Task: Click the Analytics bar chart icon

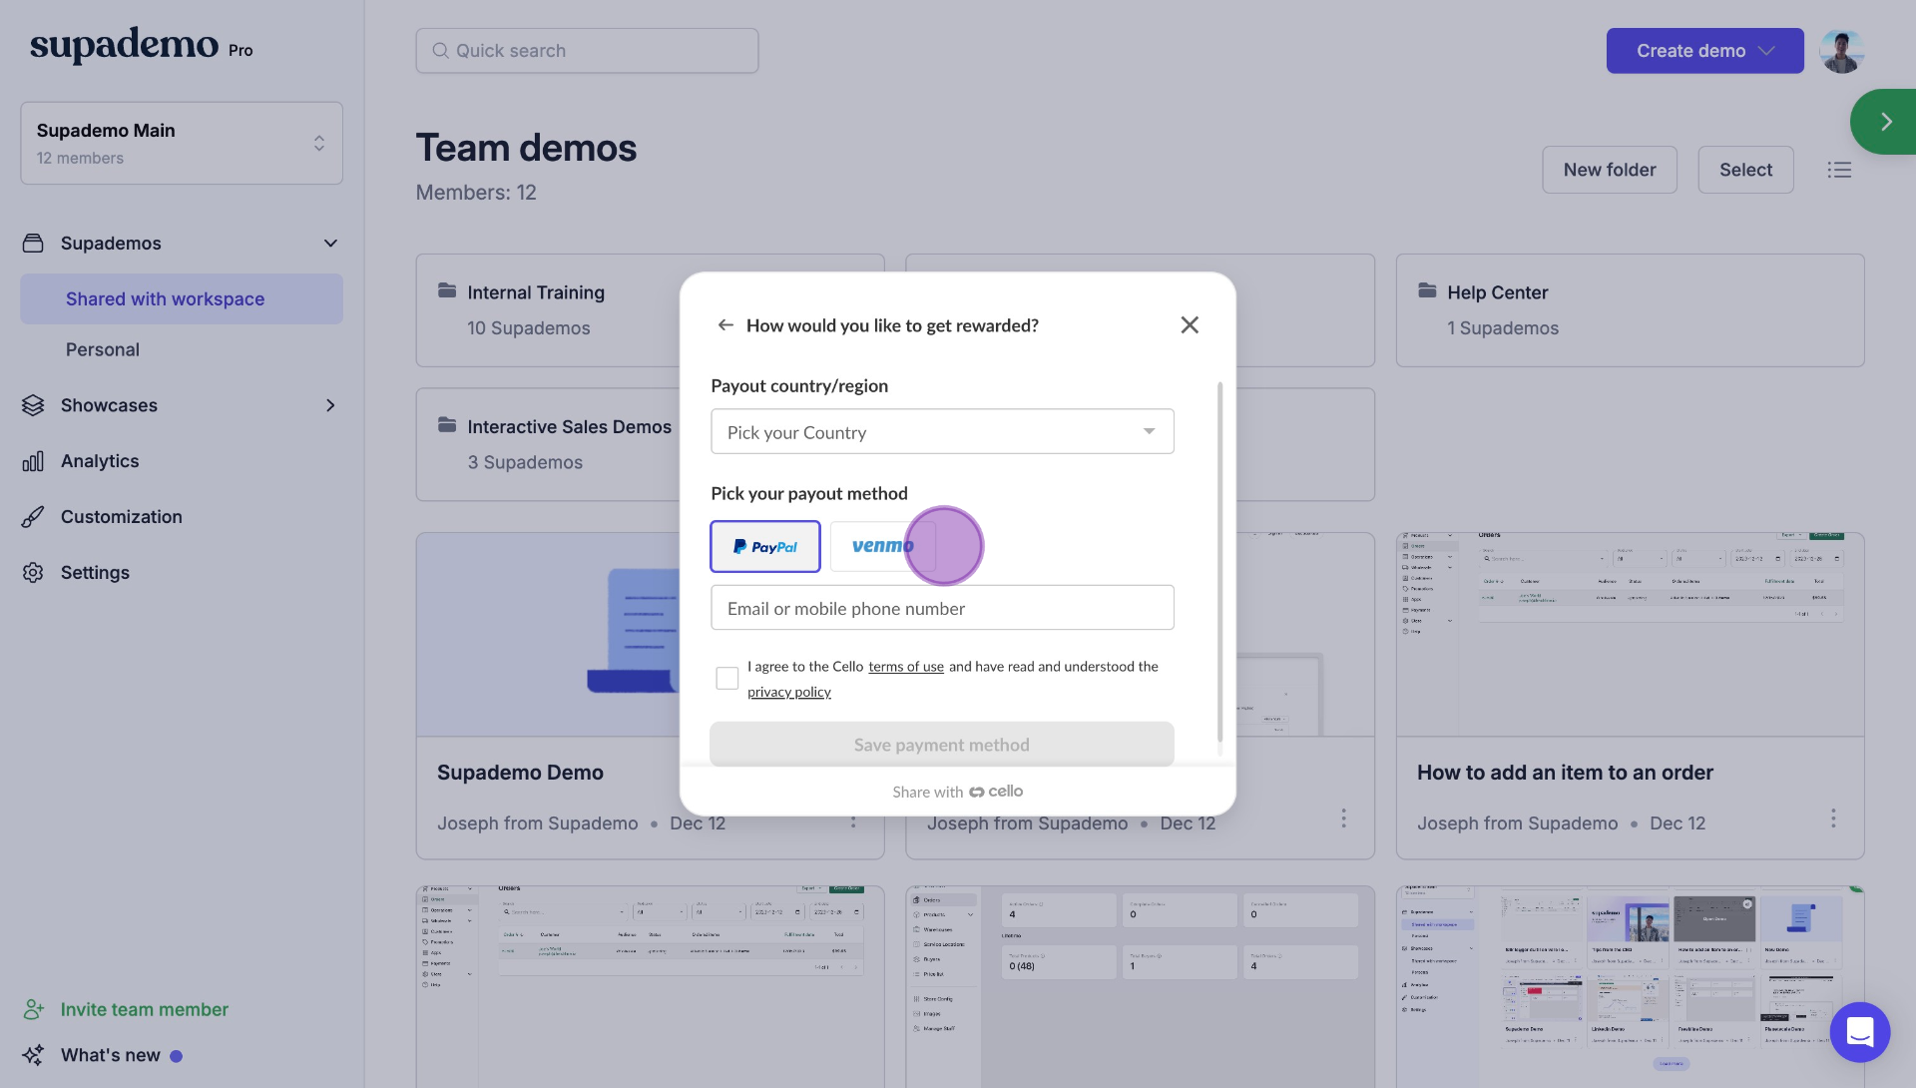Action: pos(33,461)
